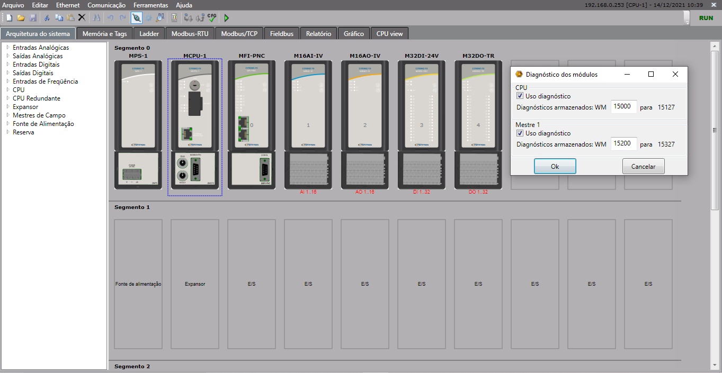Click the network search magnifier icon
Screen dimensions: 722x373
click(160, 18)
